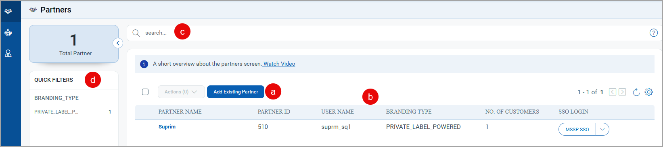Screen dimensions: 663x147
Task: Open the user profile sidebar icon
Action: click(8, 53)
